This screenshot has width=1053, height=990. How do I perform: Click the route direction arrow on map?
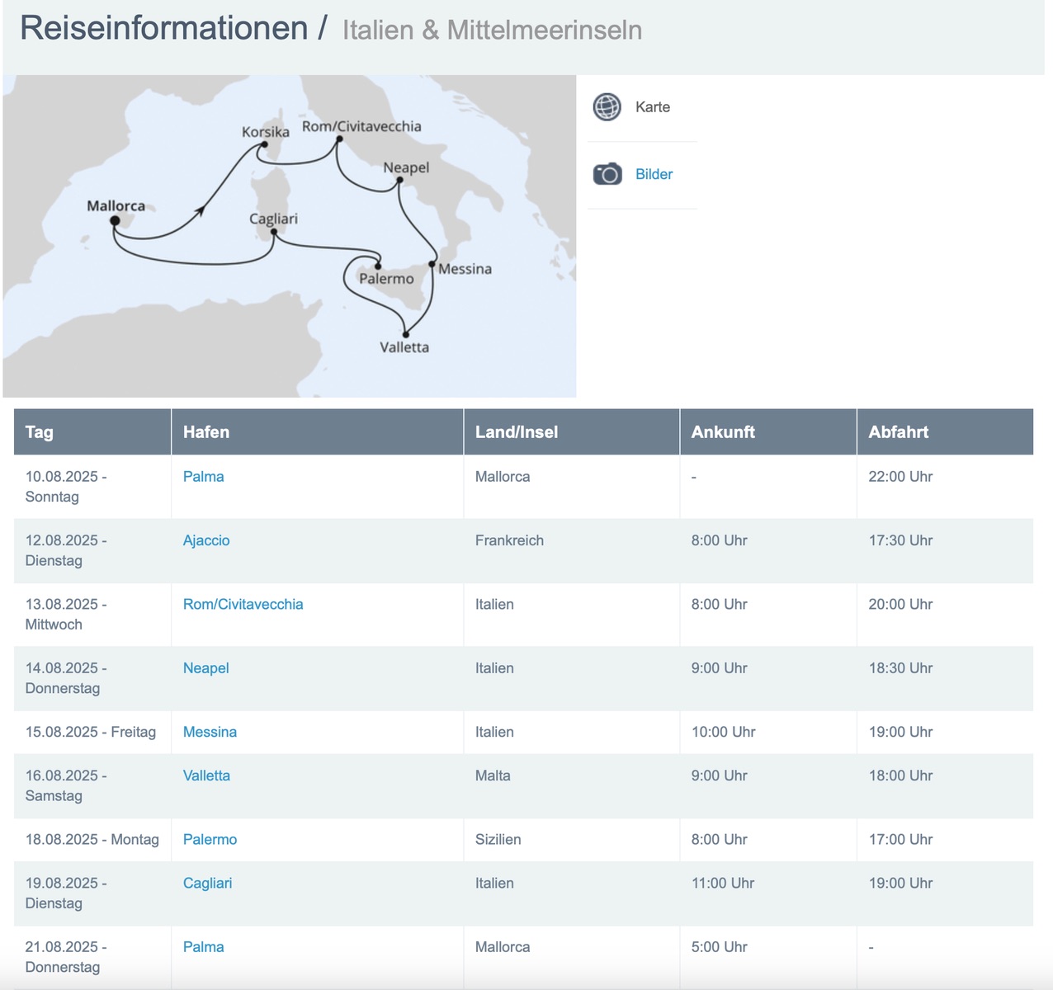pyautogui.click(x=198, y=211)
